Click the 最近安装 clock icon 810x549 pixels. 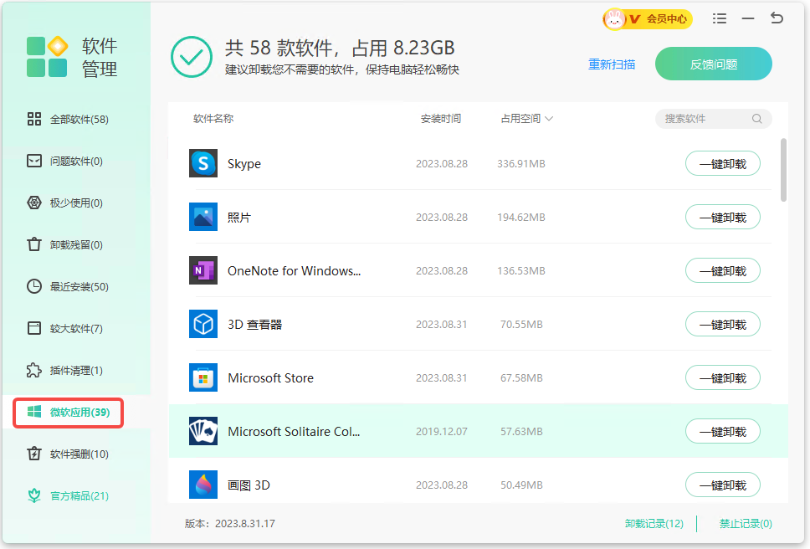[34, 286]
